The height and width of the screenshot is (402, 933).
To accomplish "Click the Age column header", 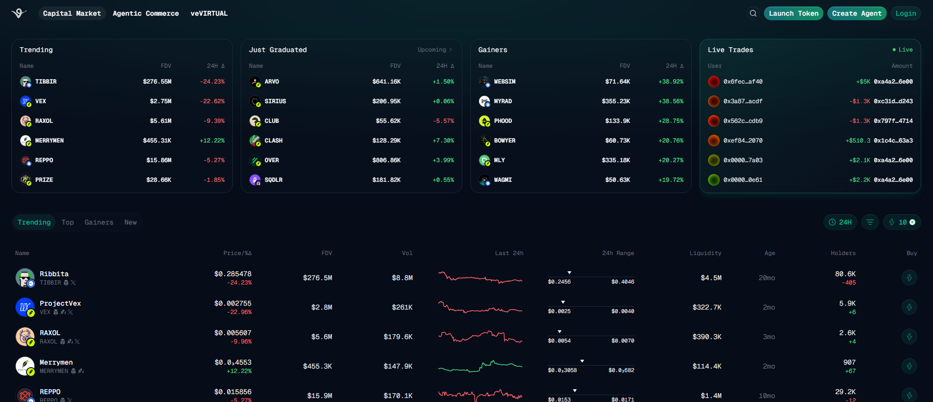I will (x=770, y=253).
